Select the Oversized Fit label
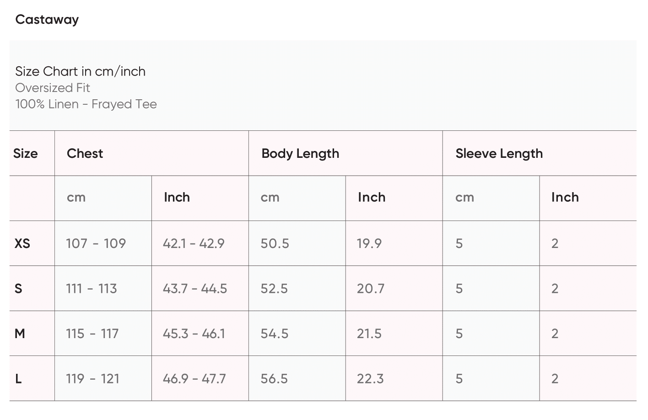Screen dimensions: 648x420 53,88
